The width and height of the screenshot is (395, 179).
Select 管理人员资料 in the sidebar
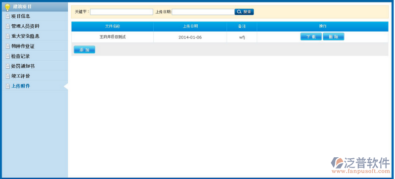point(35,26)
